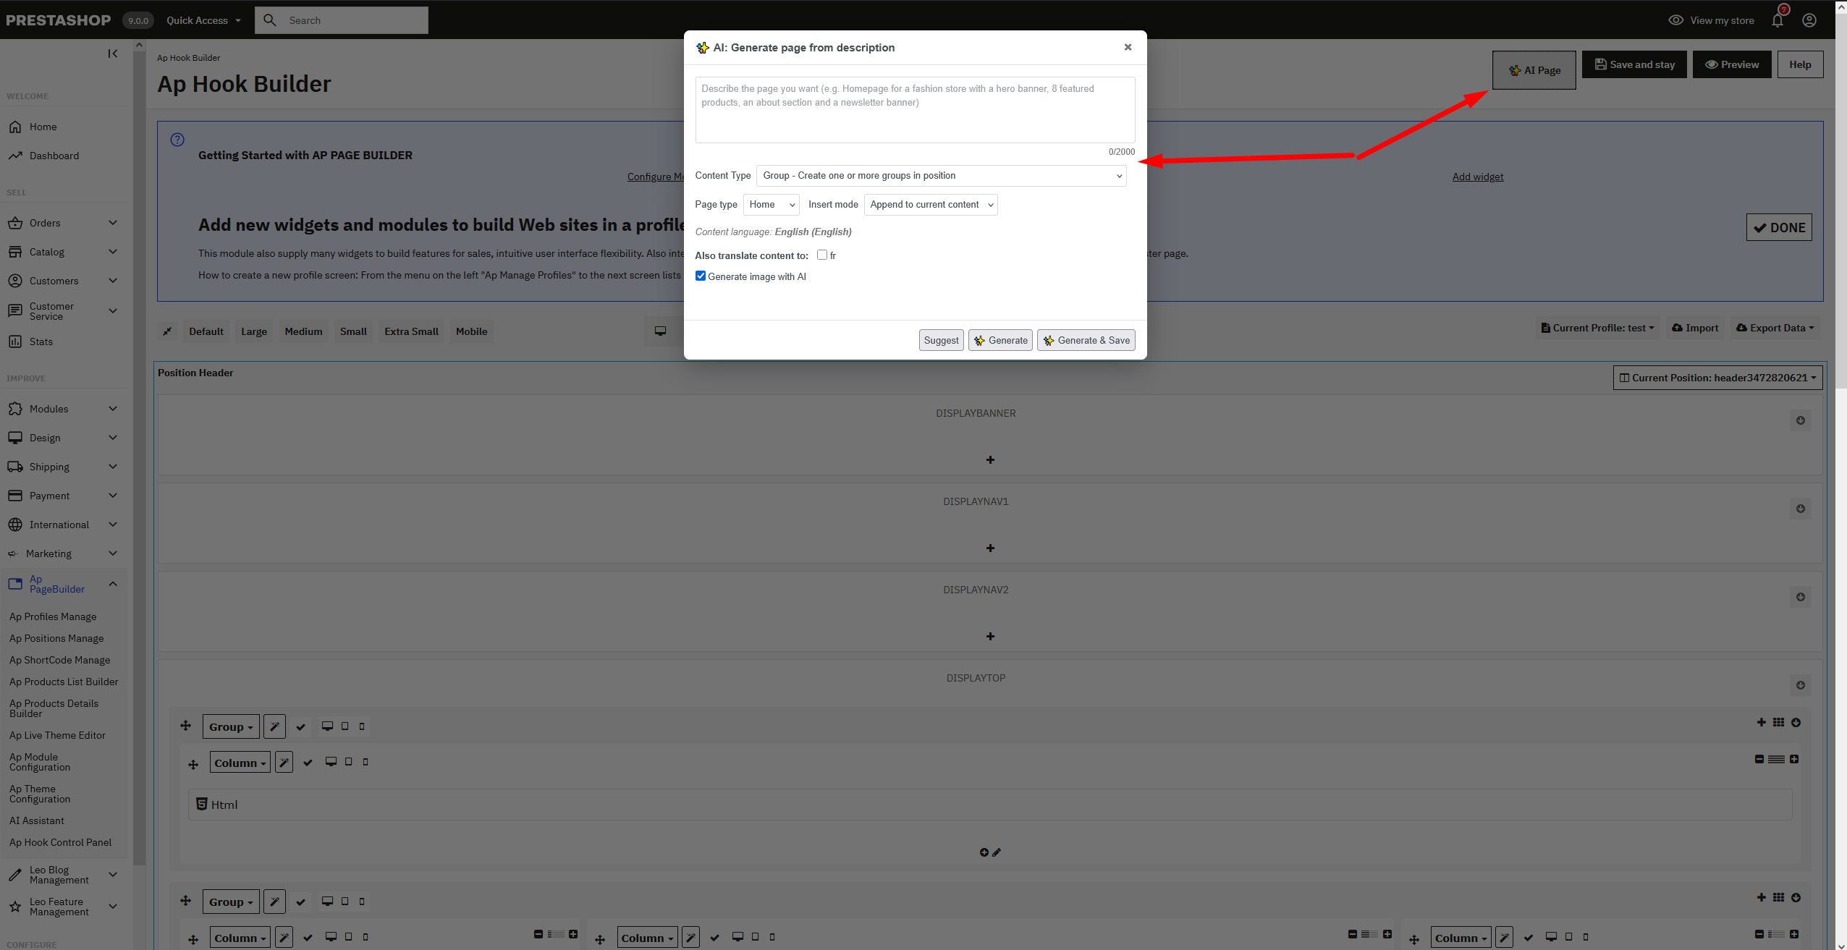Open the Content Type dropdown
The height and width of the screenshot is (950, 1847).
[x=941, y=176]
